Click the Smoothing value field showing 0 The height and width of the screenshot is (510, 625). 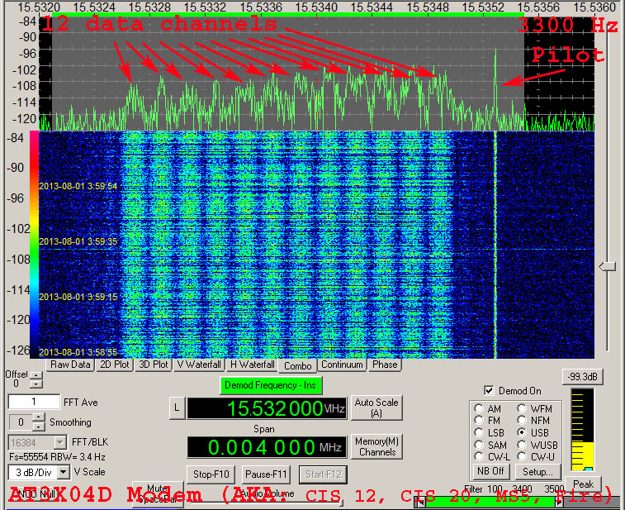click(x=21, y=422)
